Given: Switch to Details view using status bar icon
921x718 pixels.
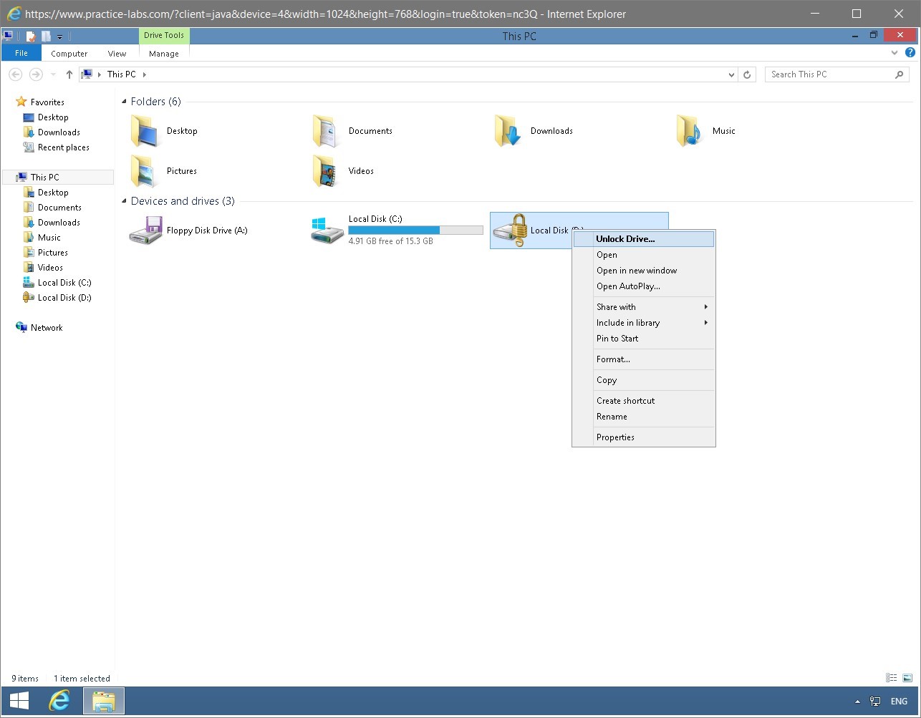Looking at the screenshot, I should pos(891,677).
